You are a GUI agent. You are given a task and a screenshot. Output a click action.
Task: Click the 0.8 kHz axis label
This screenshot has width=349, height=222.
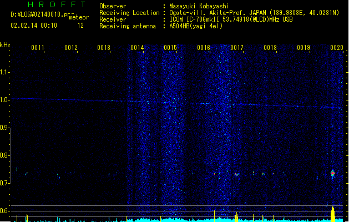pos(4,155)
